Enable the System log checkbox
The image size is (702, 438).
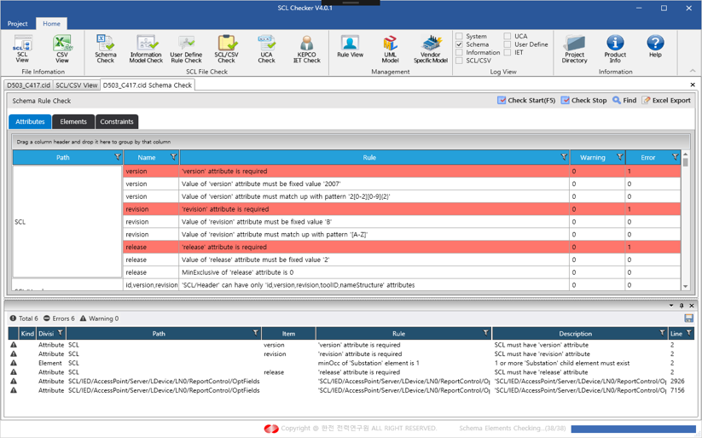pos(460,37)
